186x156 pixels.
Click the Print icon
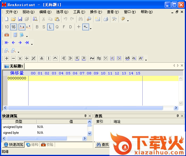[x=106, y=19]
